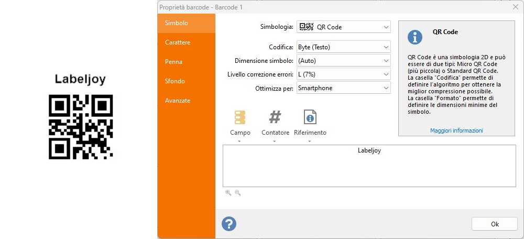524x239 pixels.
Task: Confirm with the Ok button
Action: click(495, 224)
